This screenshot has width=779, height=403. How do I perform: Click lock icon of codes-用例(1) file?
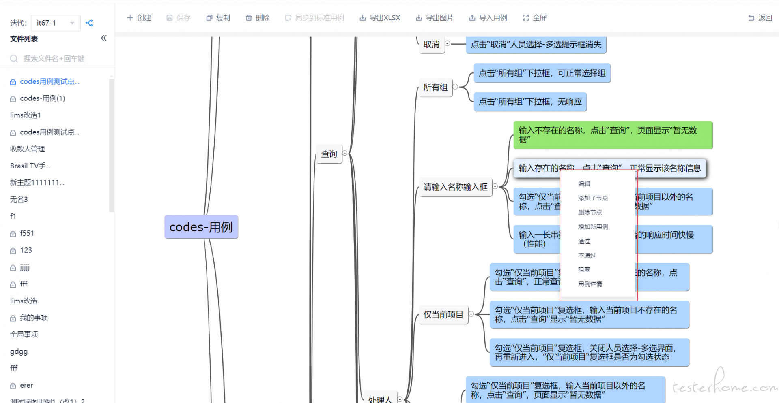(13, 99)
